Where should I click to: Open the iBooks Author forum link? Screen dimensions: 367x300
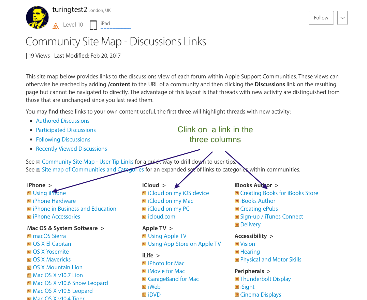click(x=258, y=201)
